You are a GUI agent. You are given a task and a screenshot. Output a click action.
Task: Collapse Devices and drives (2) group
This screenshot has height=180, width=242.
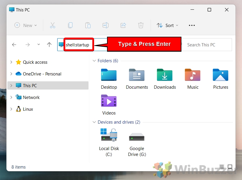click(94, 122)
